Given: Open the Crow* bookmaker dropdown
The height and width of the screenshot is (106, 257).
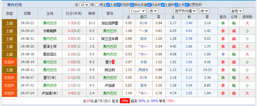Looking at the screenshot, I should click(138, 11).
